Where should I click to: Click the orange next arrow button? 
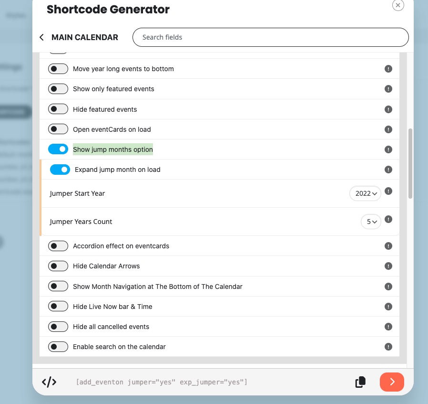(x=392, y=382)
